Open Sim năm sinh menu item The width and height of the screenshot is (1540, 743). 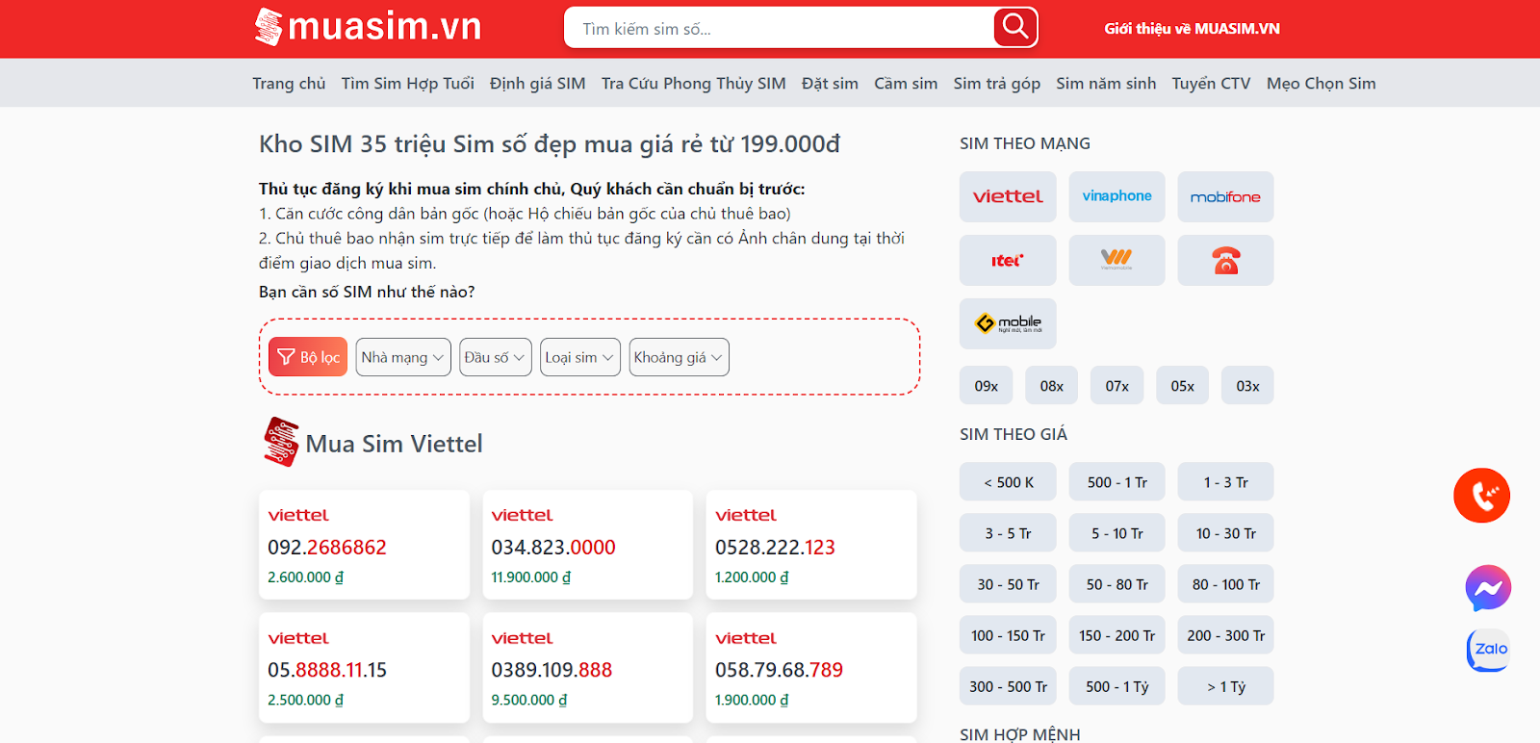point(1106,84)
